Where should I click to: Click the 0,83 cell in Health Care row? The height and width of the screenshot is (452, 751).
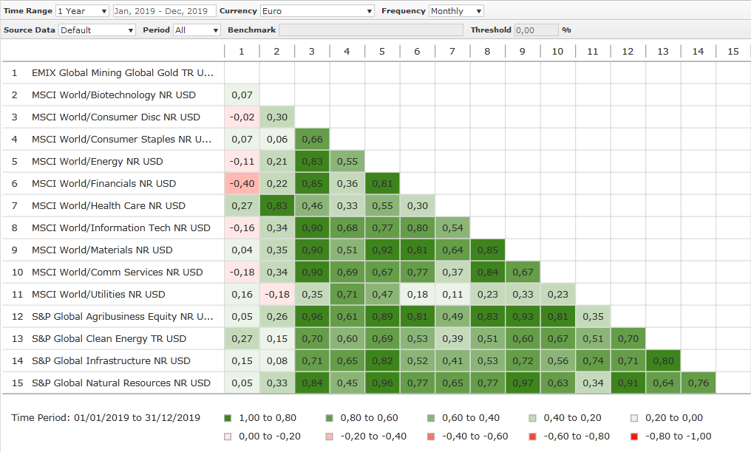276,206
